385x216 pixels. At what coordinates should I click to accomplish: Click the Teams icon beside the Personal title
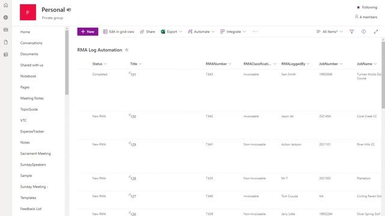click(69, 10)
